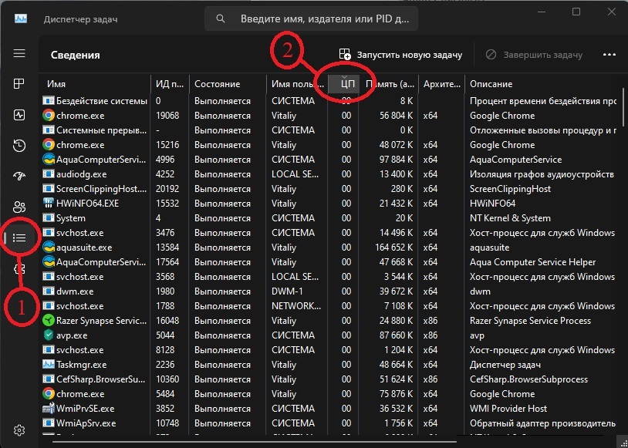The height and width of the screenshot is (448, 628).
Task: Click the chrome.exe icon for PID 19068
Action: tap(49, 116)
